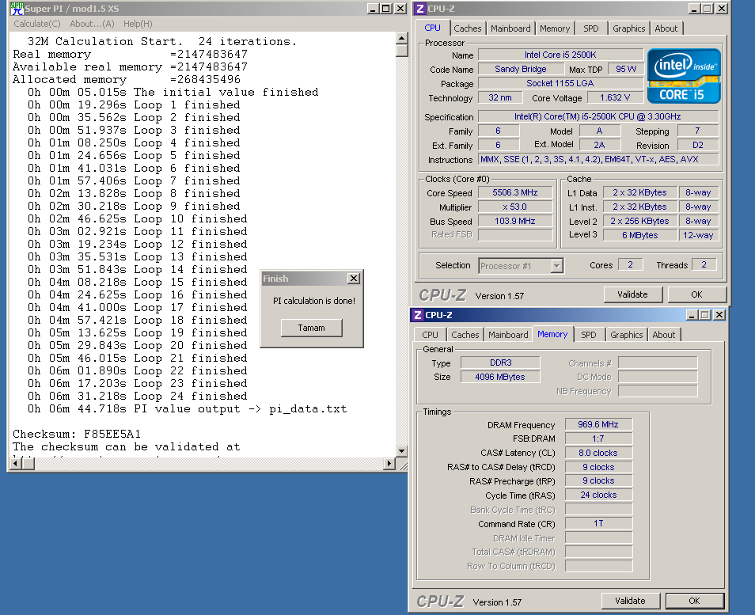The width and height of the screenshot is (755, 615).
Task: Open Caches tab in bottom CPU-Z window
Action: 465,335
